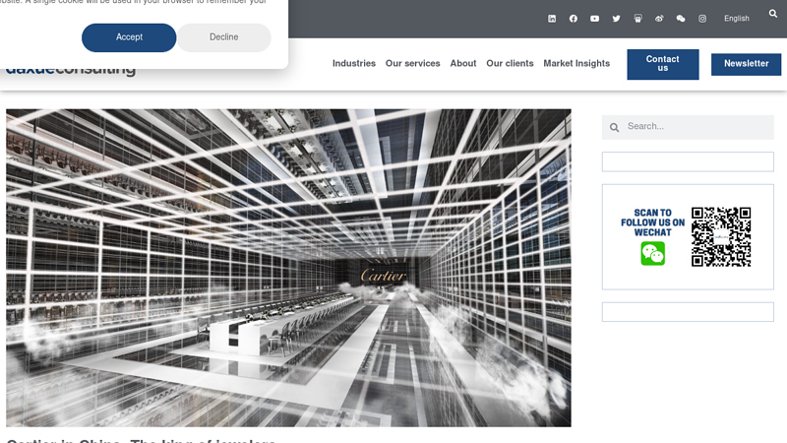The image size is (787, 443).
Task: Open the Our services menu
Action: coord(412,63)
